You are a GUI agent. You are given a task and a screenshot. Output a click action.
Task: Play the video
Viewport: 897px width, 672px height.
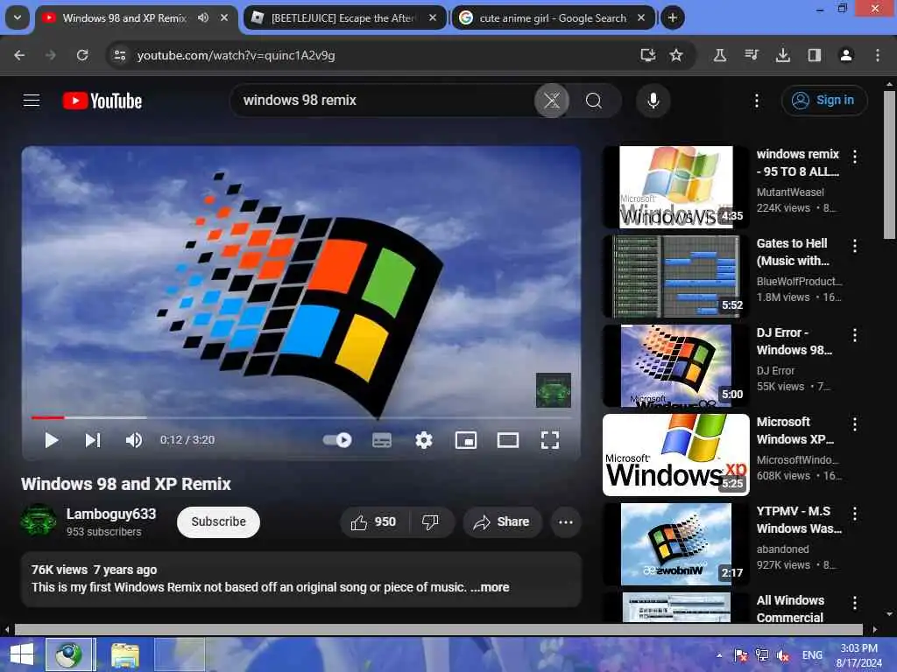click(52, 440)
